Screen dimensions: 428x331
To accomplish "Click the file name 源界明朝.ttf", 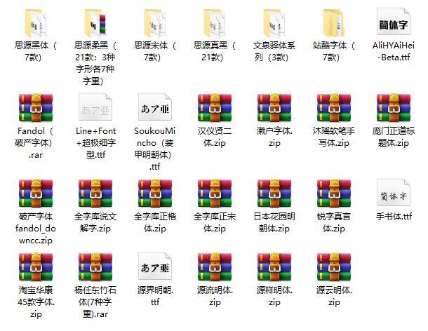I will tap(155, 296).
